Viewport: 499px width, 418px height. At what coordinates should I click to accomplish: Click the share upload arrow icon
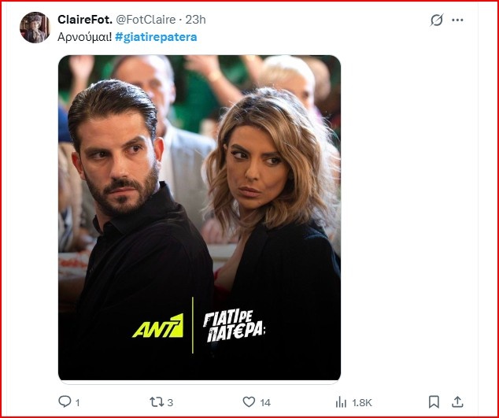click(459, 401)
